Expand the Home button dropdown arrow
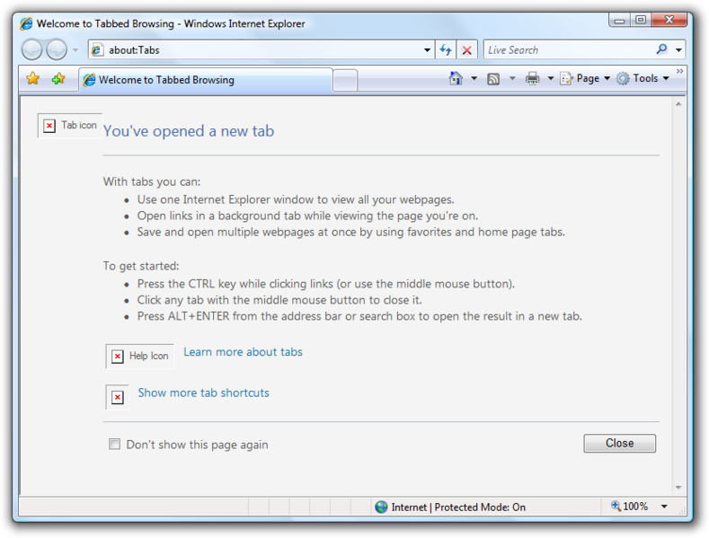Viewport: 709px width, 538px height. click(474, 78)
